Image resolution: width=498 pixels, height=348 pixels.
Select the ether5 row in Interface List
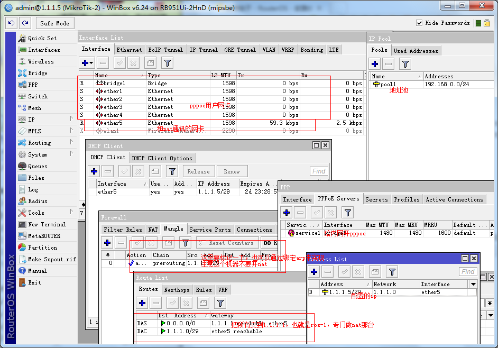pyautogui.click(x=221, y=123)
